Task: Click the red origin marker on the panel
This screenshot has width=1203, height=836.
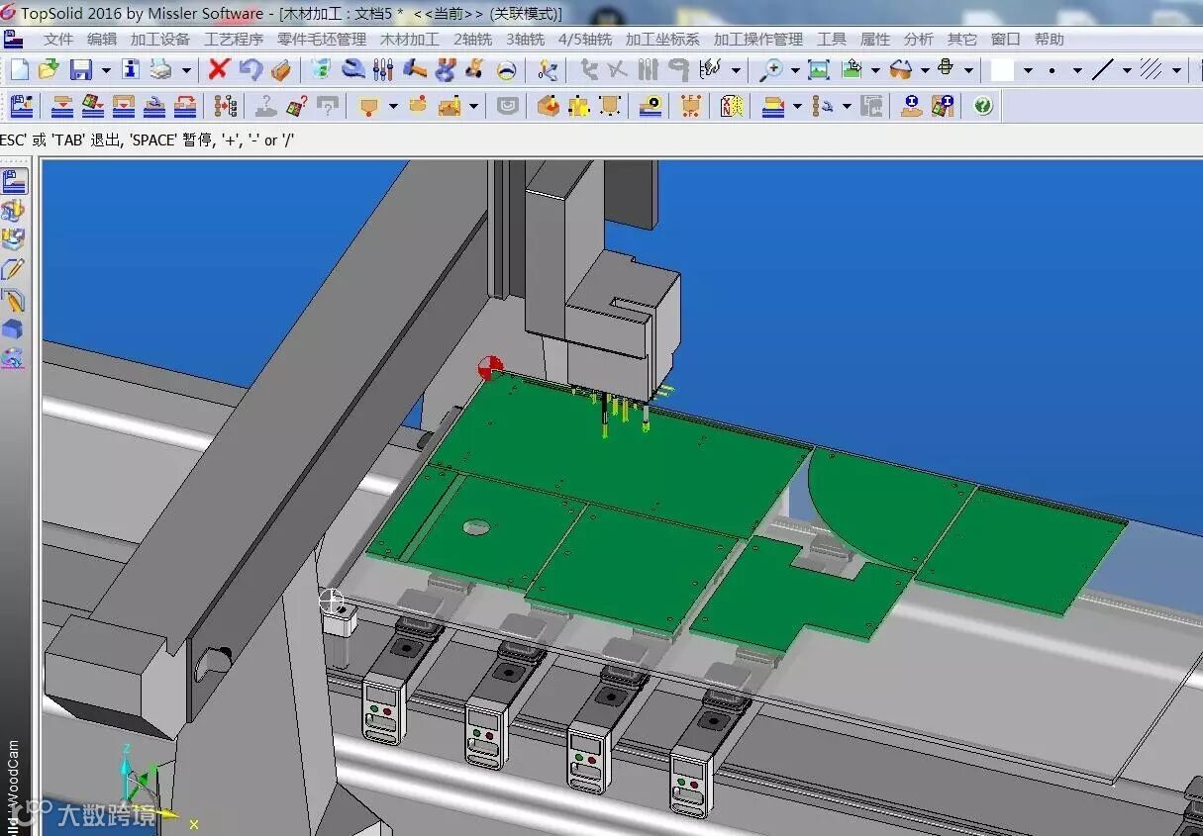Action: point(490,368)
